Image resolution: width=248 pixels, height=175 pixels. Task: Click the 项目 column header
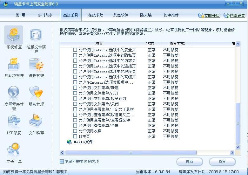click(99, 44)
